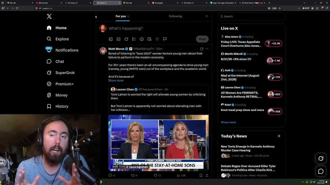Open New Texts Emerge in Karmelo Anthony news

point(248,148)
